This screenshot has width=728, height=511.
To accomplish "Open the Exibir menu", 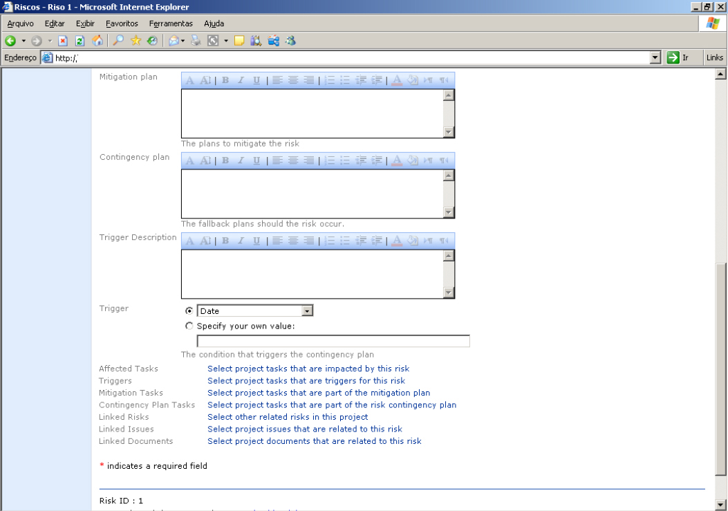I will 85,24.
